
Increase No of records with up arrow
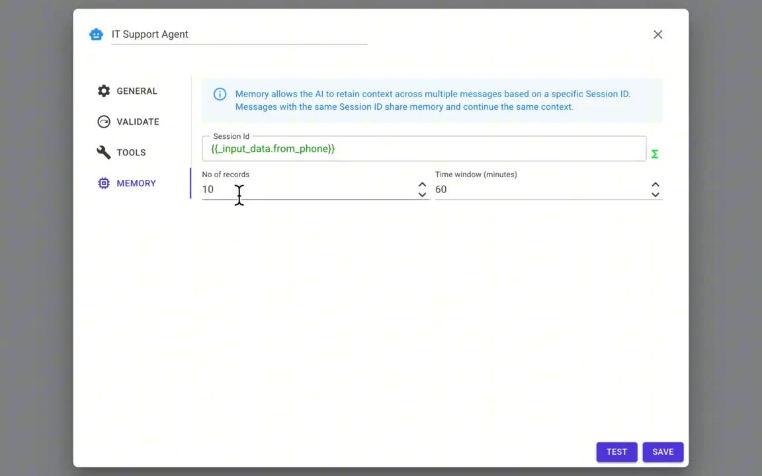pos(422,184)
